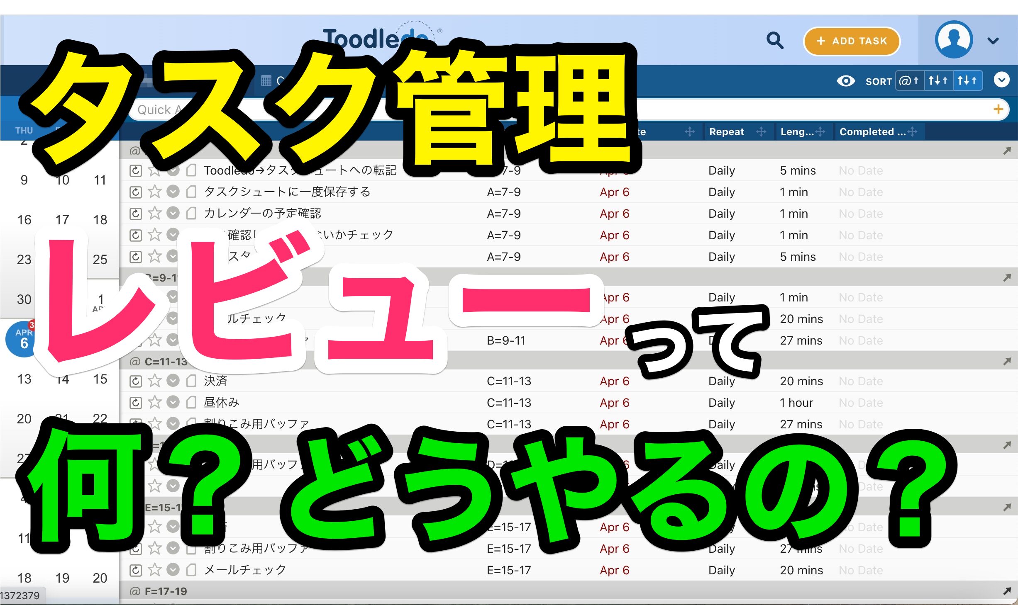The height and width of the screenshot is (605, 1018).
Task: Click the Repeat column header
Action: click(x=726, y=132)
